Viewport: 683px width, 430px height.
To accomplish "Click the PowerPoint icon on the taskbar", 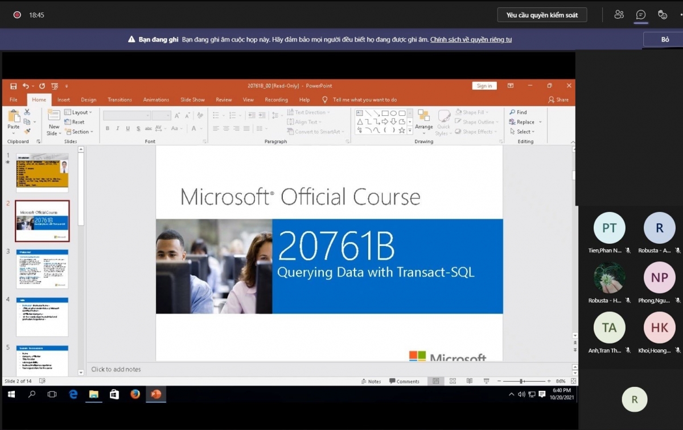I will click(x=155, y=394).
